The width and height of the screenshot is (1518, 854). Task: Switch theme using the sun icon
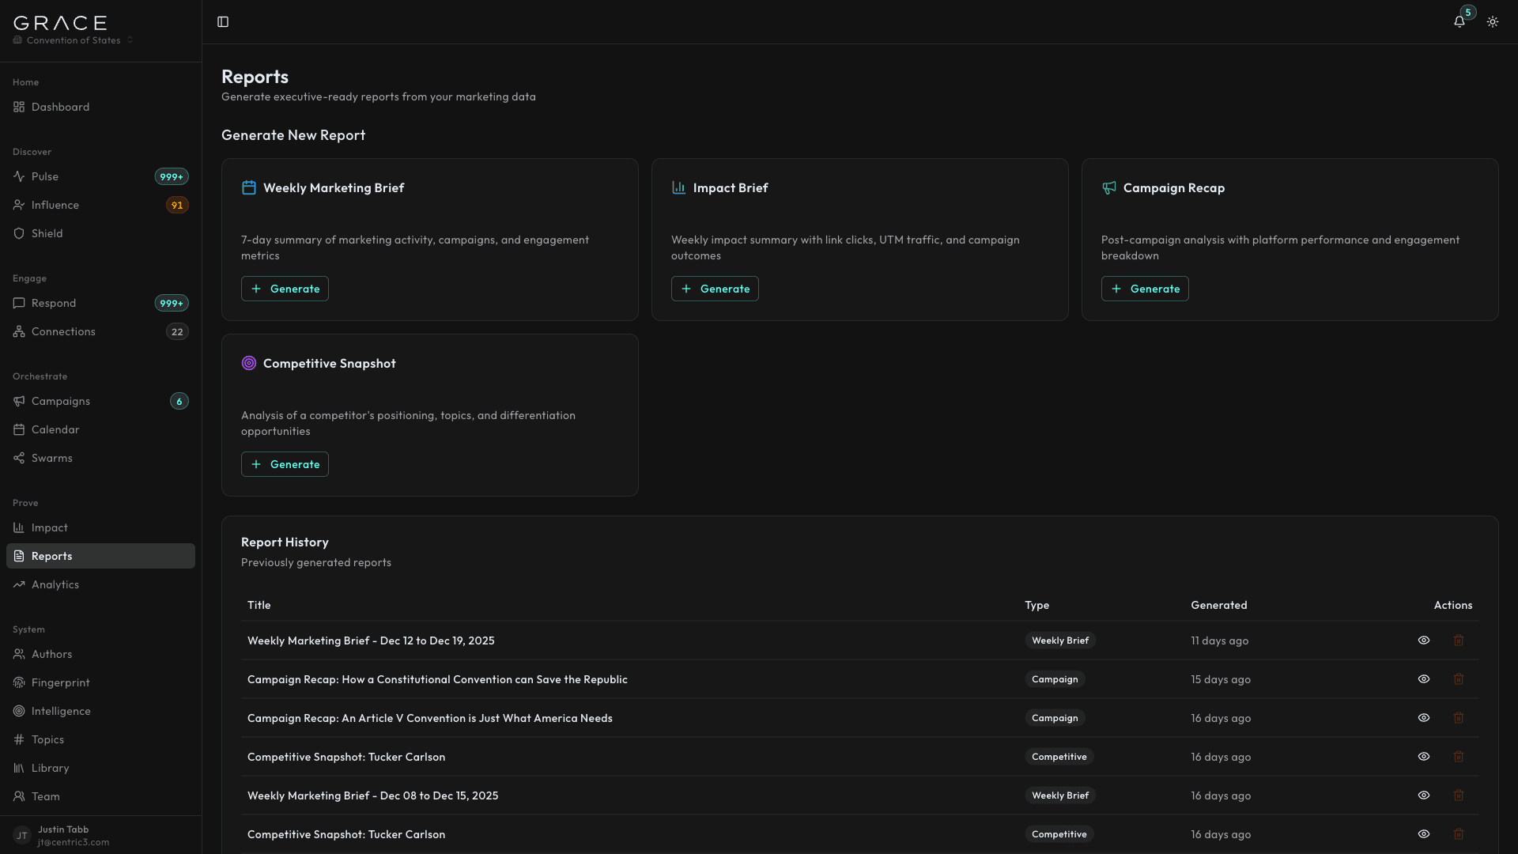pyautogui.click(x=1493, y=21)
